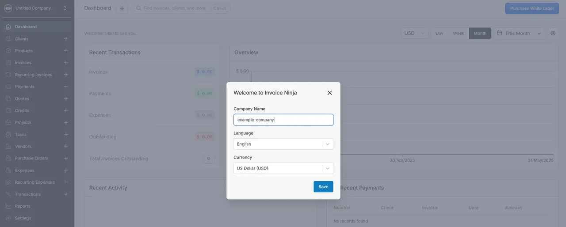Add new client with plus icon
The height and width of the screenshot is (227, 566).
click(66, 39)
